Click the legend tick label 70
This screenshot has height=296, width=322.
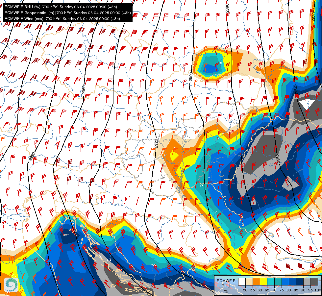(x=274, y=290)
